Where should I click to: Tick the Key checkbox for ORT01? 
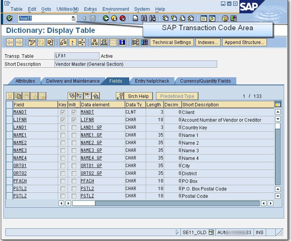[x=63, y=166]
